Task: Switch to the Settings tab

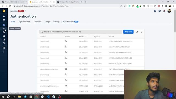Action: [x=56, y=22]
